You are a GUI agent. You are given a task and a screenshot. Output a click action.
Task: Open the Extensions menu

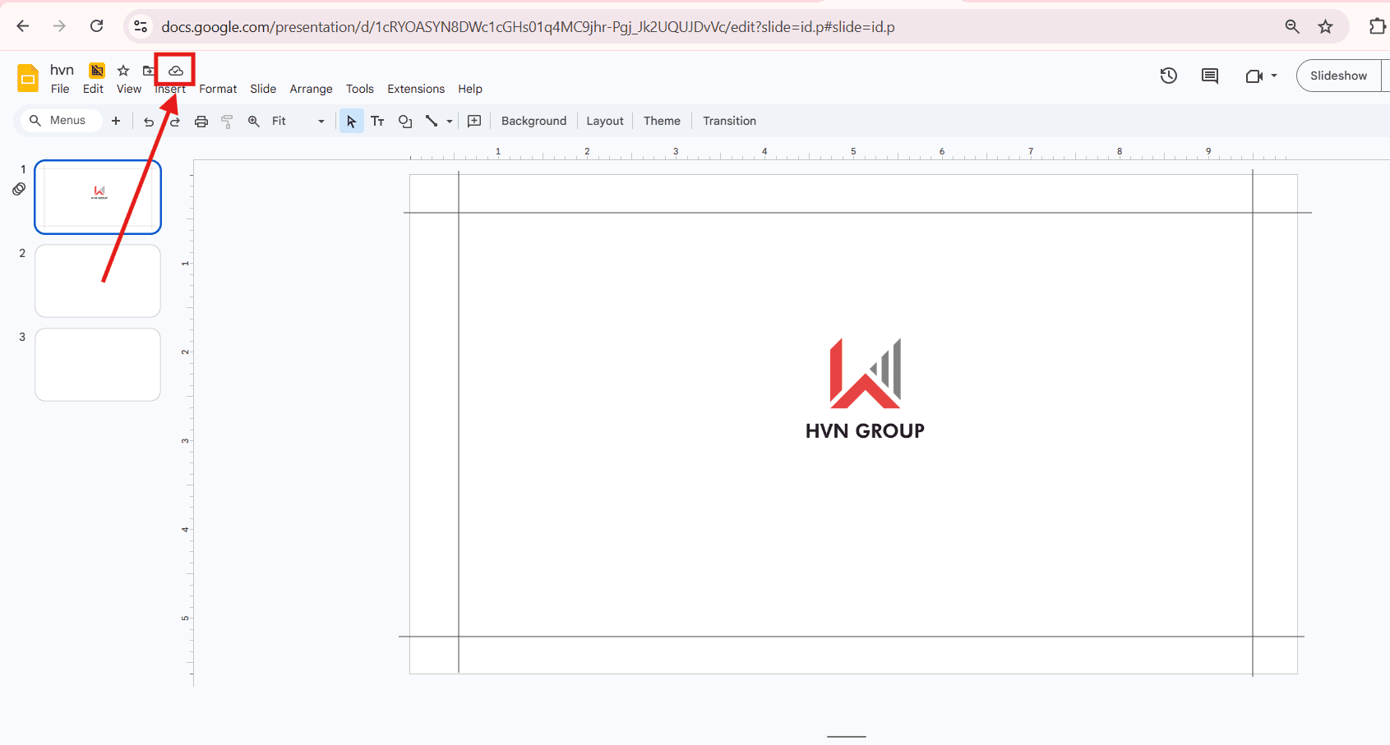click(415, 89)
